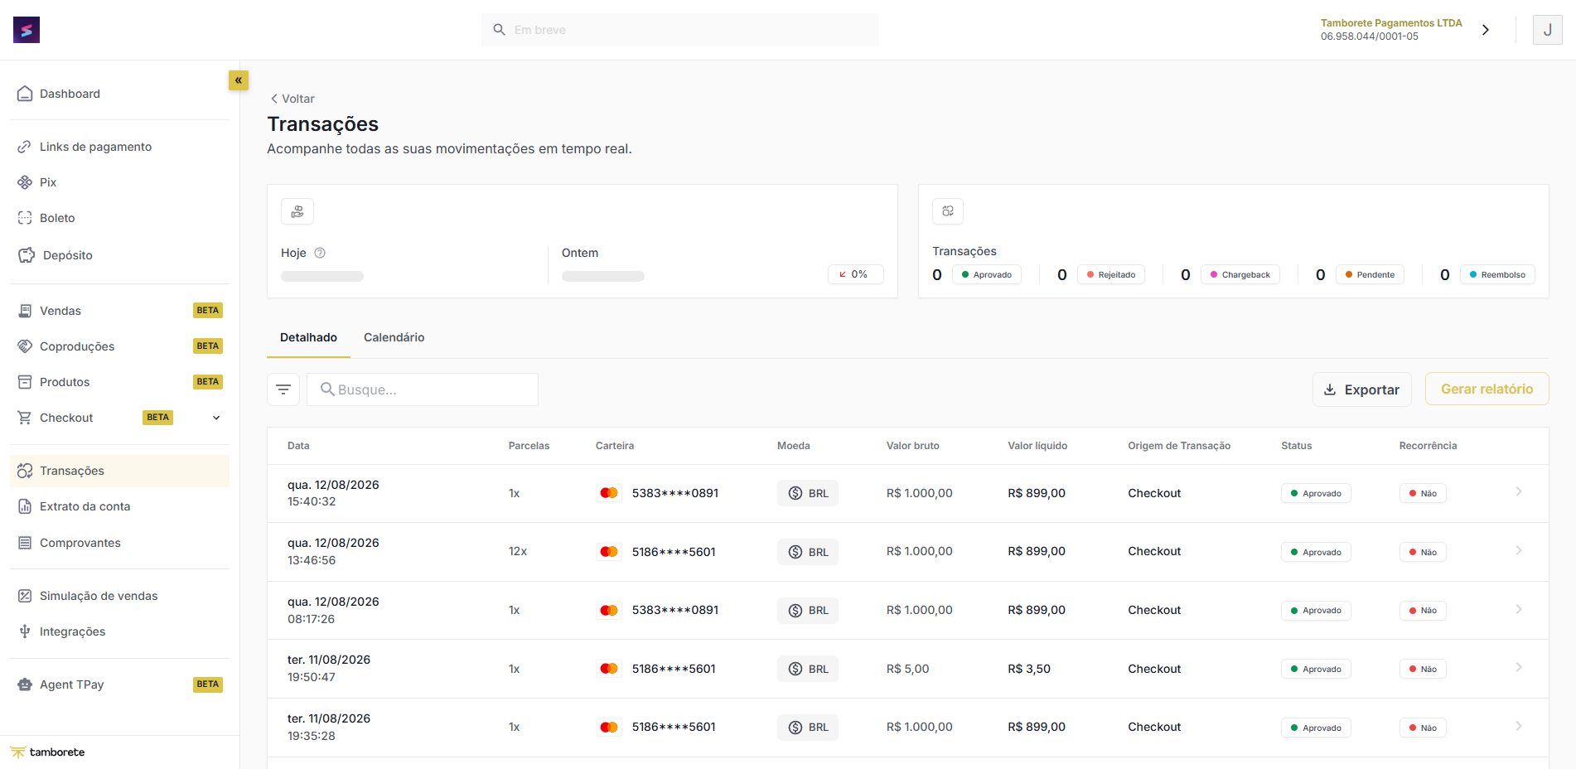Click the Status column header
Screen dimensions: 1576x769
[1296, 446]
